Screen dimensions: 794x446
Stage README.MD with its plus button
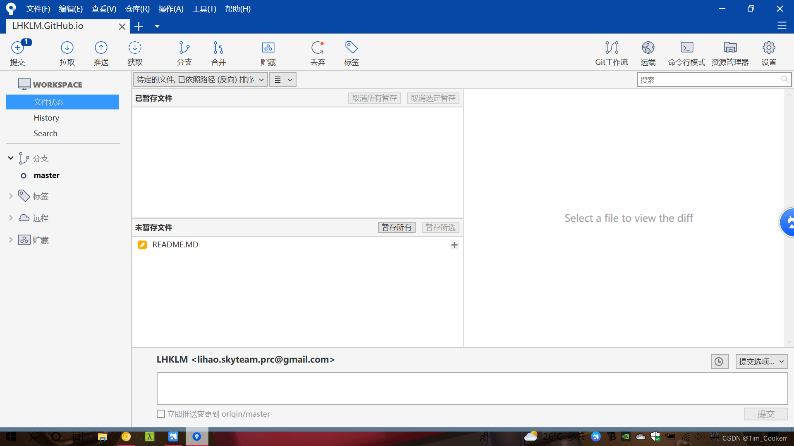pyautogui.click(x=454, y=245)
